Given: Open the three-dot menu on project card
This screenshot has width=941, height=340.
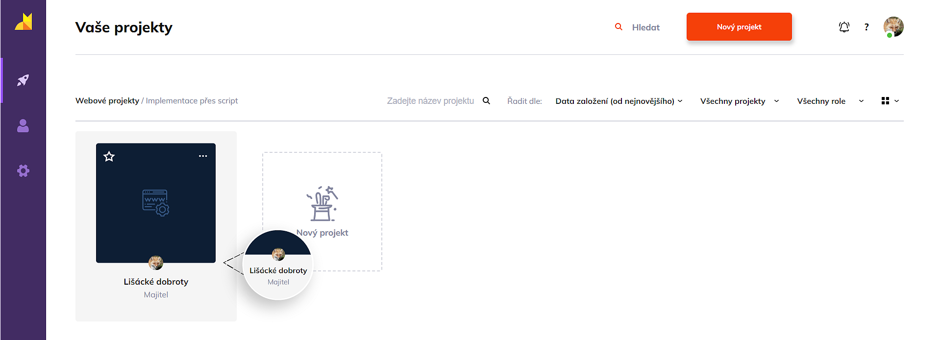Looking at the screenshot, I should pos(203,156).
